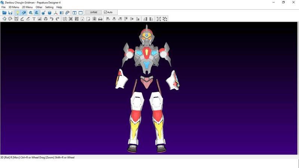This screenshot has height=168, width=299.
Task: Click the sixth align parts icon
Action: click(138, 19)
